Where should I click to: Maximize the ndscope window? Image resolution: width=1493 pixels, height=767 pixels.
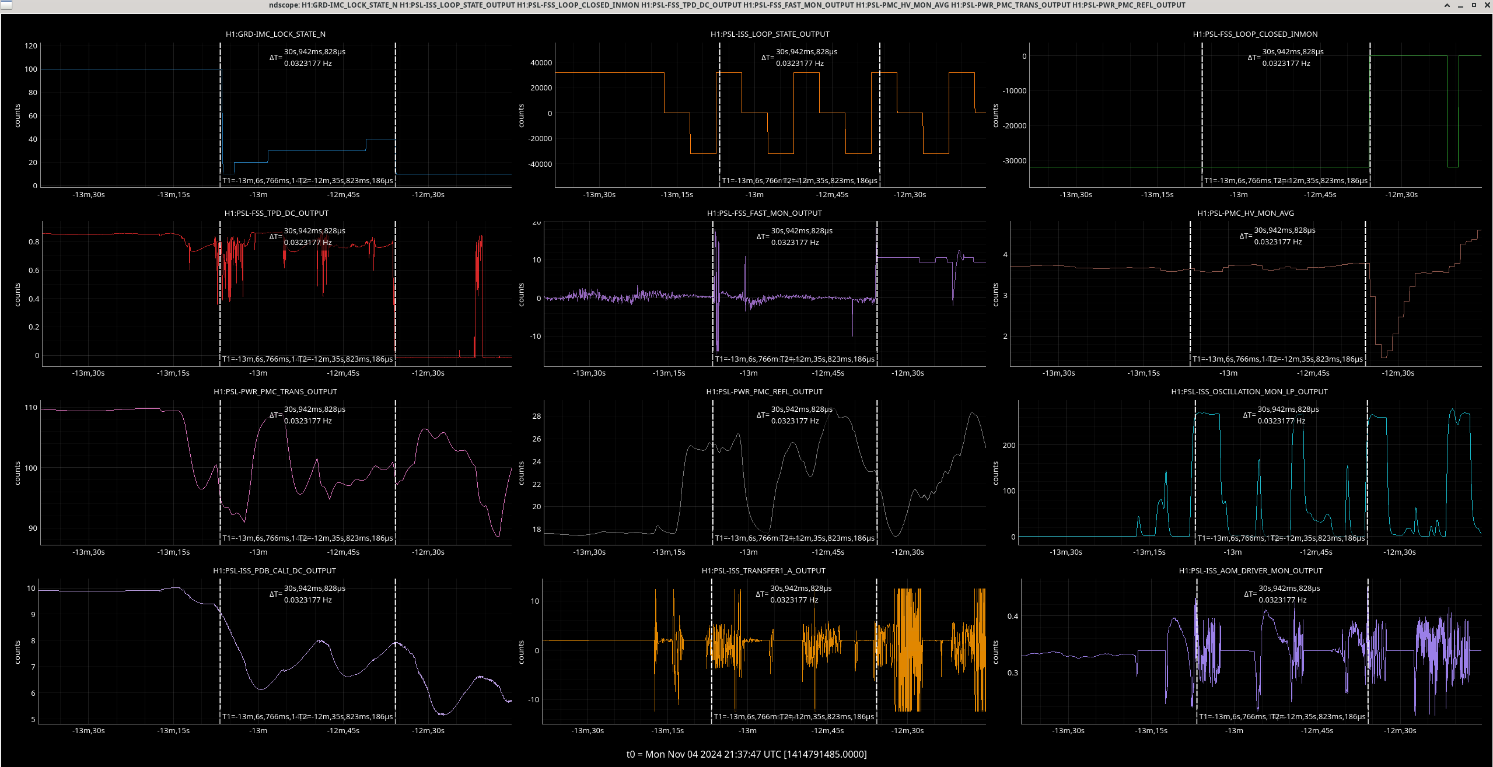pyautogui.click(x=1474, y=5)
